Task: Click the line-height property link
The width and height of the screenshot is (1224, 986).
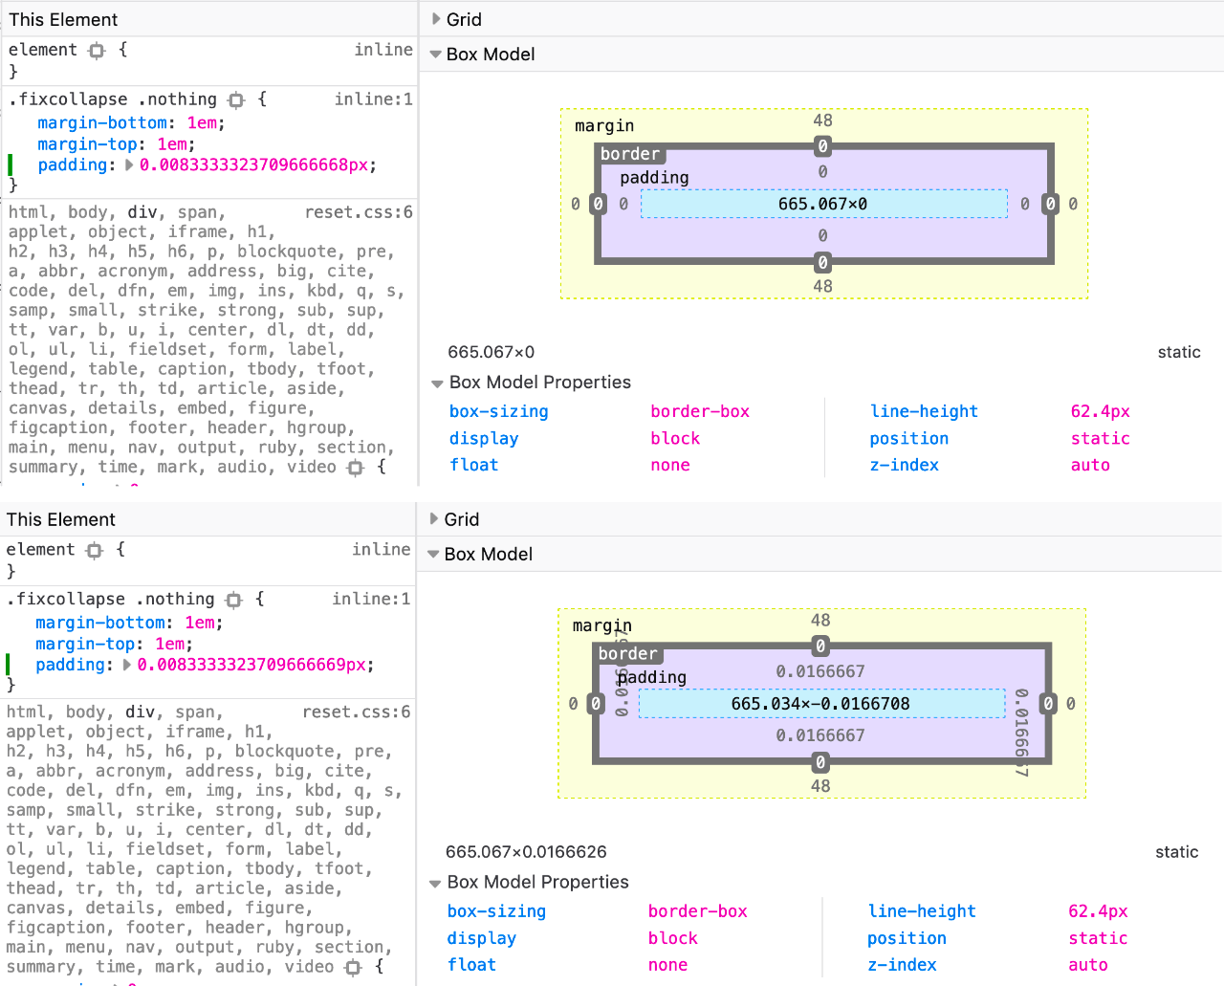Action: [924, 410]
